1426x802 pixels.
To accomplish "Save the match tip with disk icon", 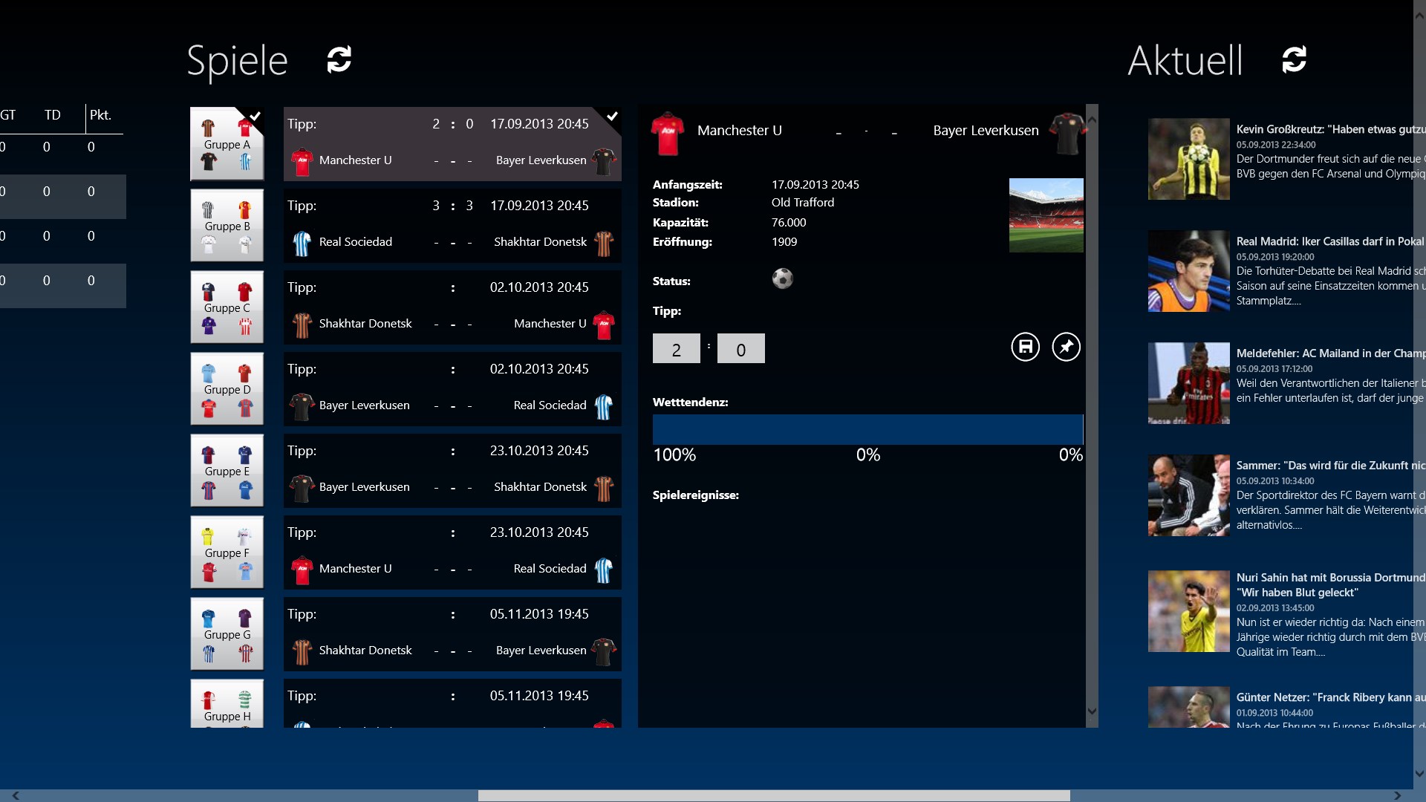I will click(1025, 347).
